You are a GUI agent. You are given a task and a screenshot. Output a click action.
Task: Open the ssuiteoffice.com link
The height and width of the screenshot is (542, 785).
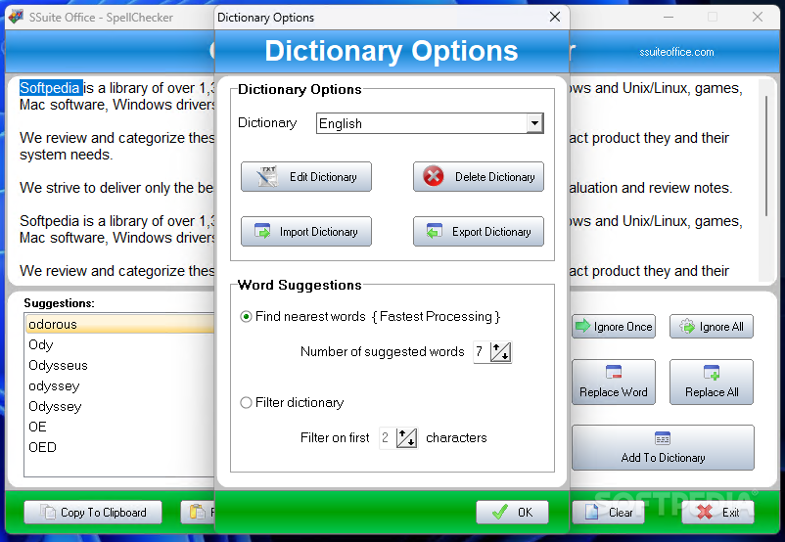pyautogui.click(x=676, y=52)
